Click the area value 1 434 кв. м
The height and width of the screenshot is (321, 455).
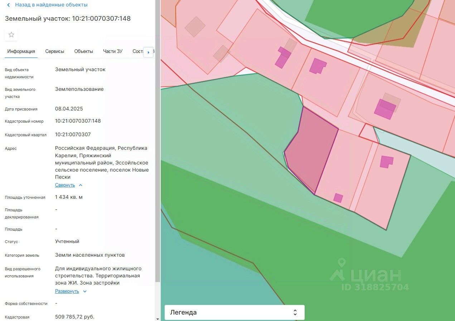(x=69, y=197)
